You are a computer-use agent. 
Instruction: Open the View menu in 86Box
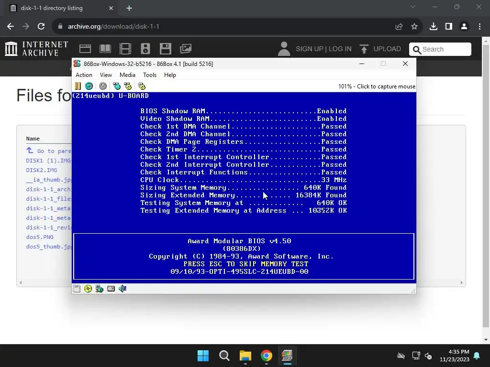106,75
